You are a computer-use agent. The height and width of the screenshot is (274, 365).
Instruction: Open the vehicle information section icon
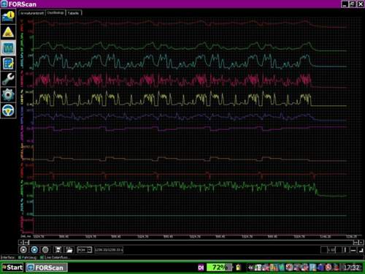(x=8, y=17)
